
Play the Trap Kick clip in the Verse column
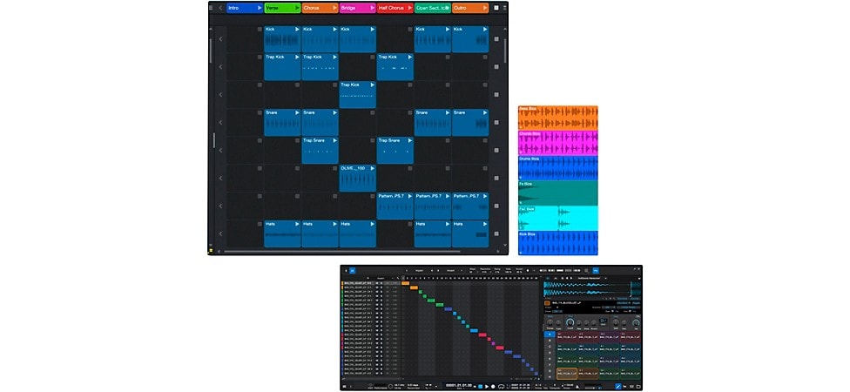coord(297,57)
